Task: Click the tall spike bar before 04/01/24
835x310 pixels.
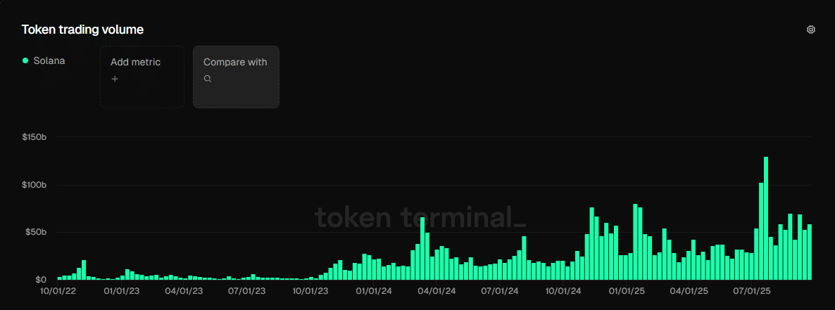Action: click(x=422, y=248)
